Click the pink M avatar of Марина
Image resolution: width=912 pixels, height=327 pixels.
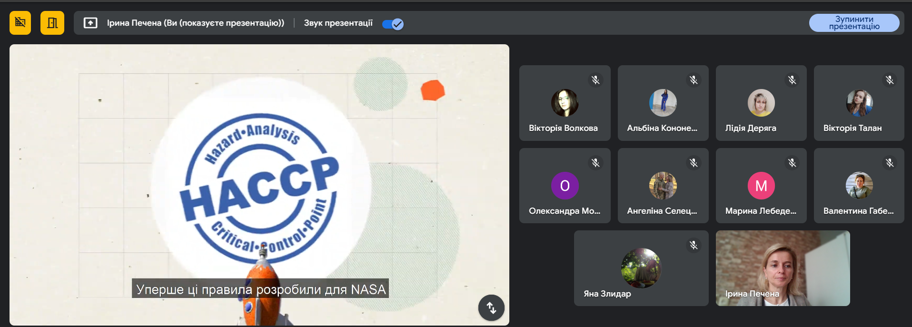(761, 186)
